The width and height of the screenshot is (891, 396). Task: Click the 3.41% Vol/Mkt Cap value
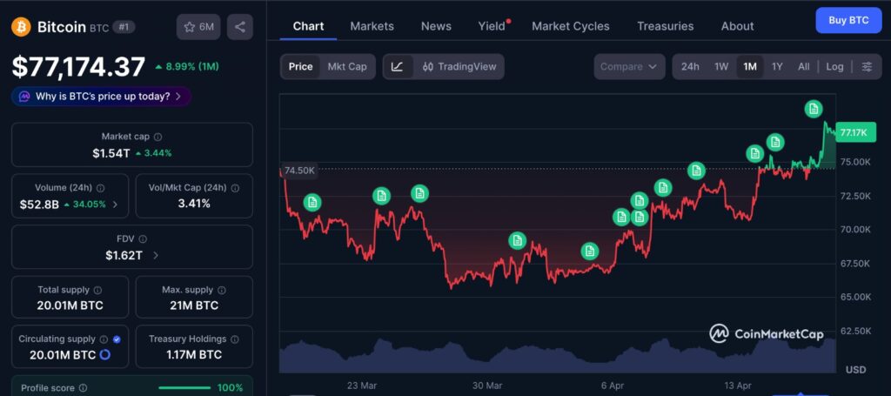[194, 204]
